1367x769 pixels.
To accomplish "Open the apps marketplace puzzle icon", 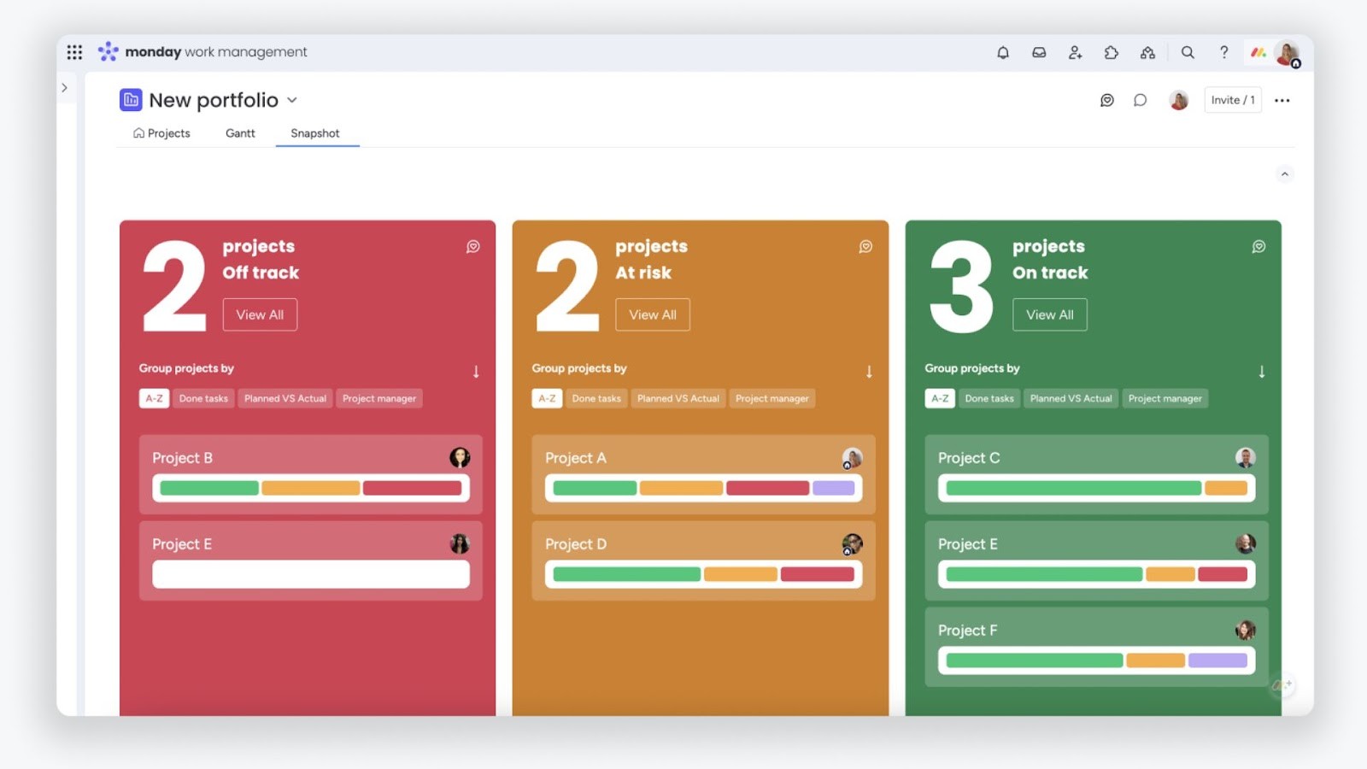I will click(x=1111, y=52).
